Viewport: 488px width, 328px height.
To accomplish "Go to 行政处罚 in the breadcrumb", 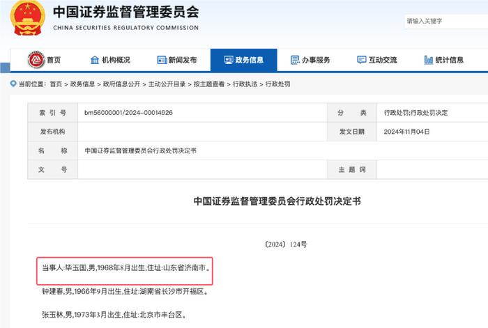I will (x=278, y=84).
